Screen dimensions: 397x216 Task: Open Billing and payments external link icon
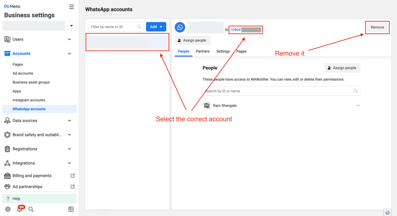[72, 176]
